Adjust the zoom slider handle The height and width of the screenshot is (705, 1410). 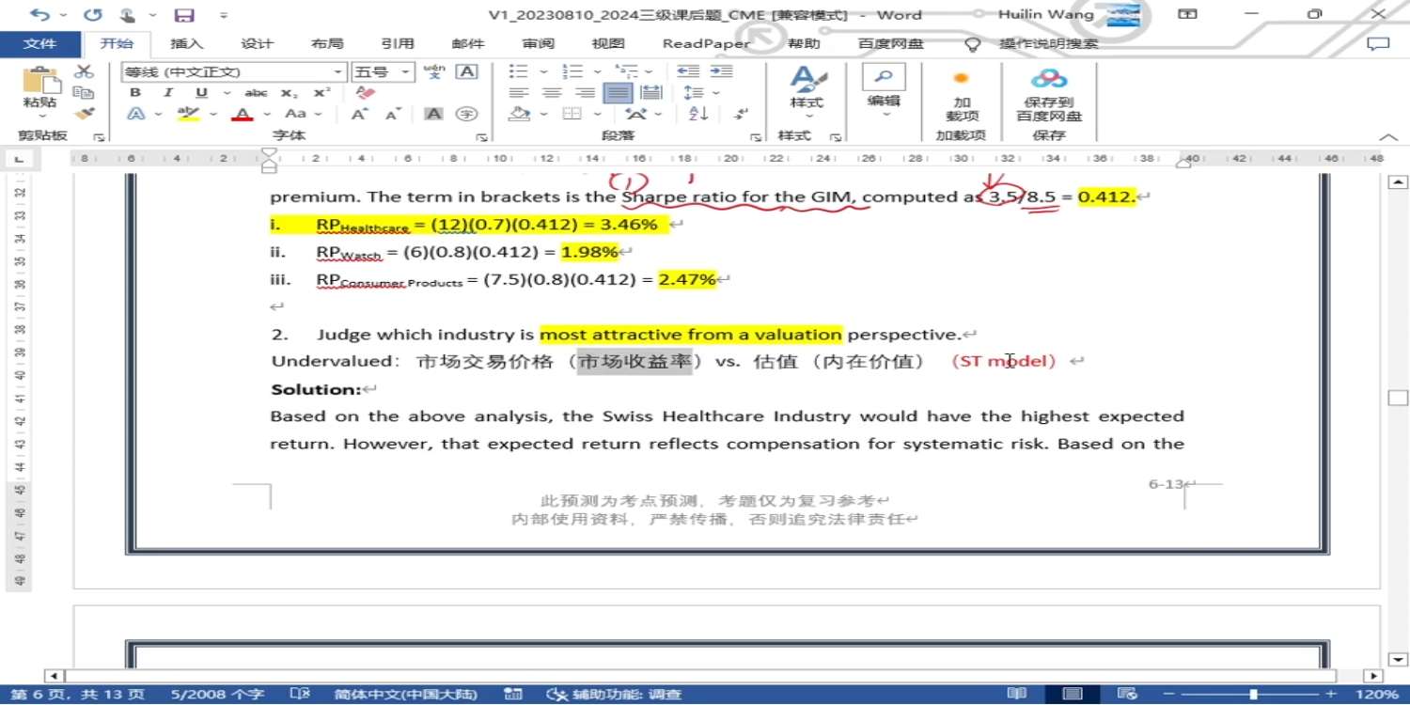pos(1253,695)
